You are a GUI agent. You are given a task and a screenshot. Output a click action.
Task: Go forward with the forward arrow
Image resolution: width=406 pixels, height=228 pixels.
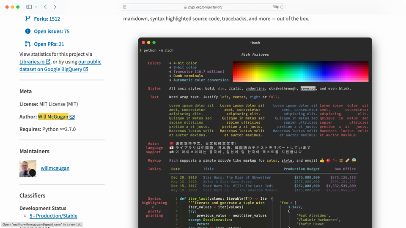55,7
